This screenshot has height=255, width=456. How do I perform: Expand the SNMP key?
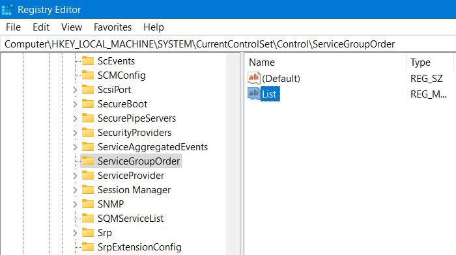click(x=75, y=204)
